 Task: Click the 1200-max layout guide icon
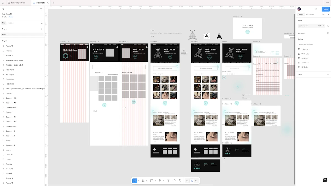(299, 49)
